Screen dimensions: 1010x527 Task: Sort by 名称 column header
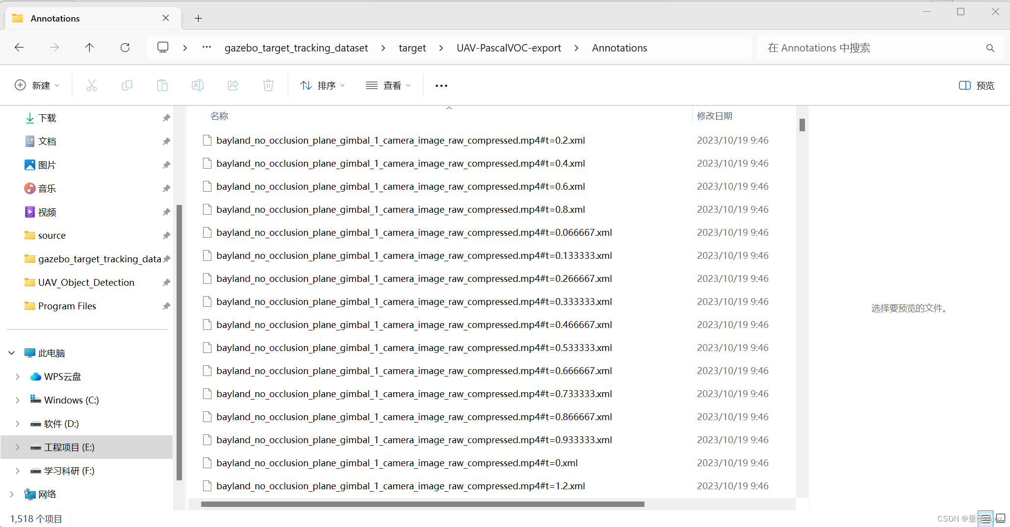click(x=219, y=116)
